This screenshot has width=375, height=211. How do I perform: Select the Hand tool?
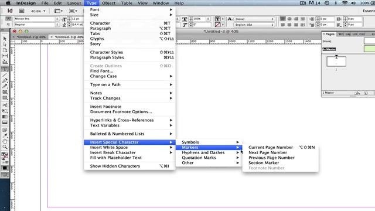(x=5, y=141)
